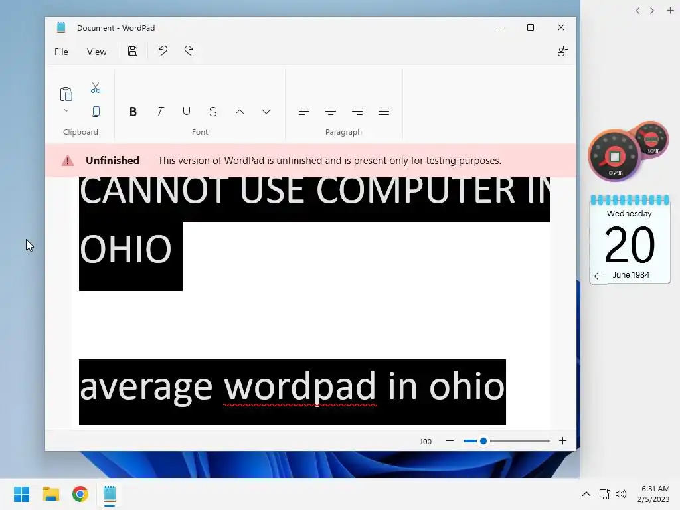Show hidden tray icons chevron
680x510 pixels.
click(x=586, y=494)
